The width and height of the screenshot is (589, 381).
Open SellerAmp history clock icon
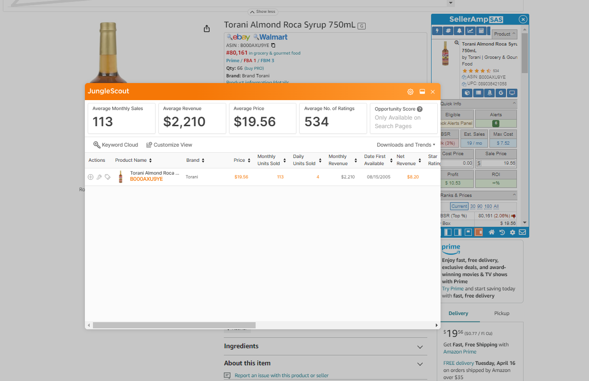502,232
